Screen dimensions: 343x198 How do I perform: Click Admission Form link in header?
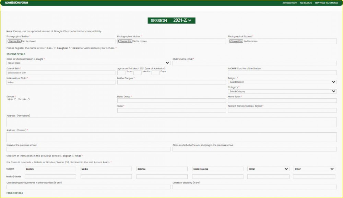click(x=289, y=3)
